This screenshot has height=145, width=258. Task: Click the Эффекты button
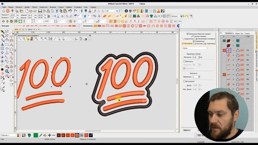pyautogui.click(x=187, y=130)
